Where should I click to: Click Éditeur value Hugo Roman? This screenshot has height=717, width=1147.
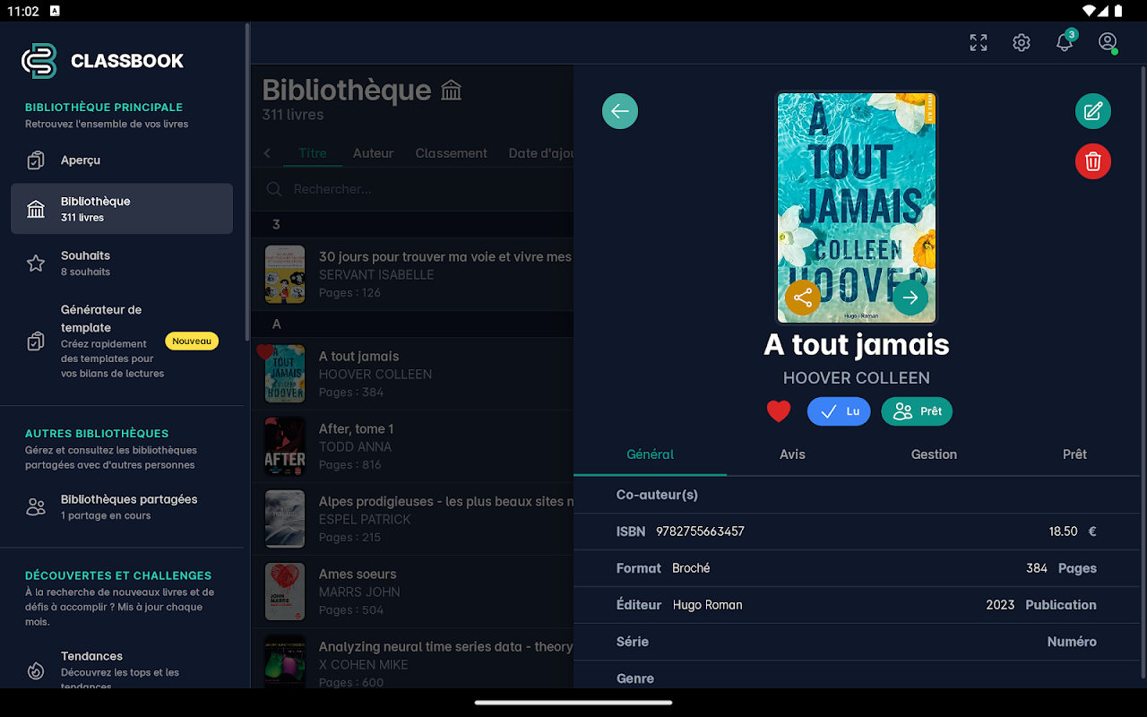click(708, 605)
